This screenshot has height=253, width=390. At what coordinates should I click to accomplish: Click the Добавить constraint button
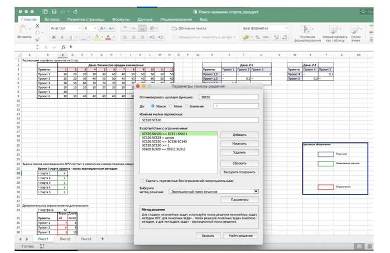239,135
